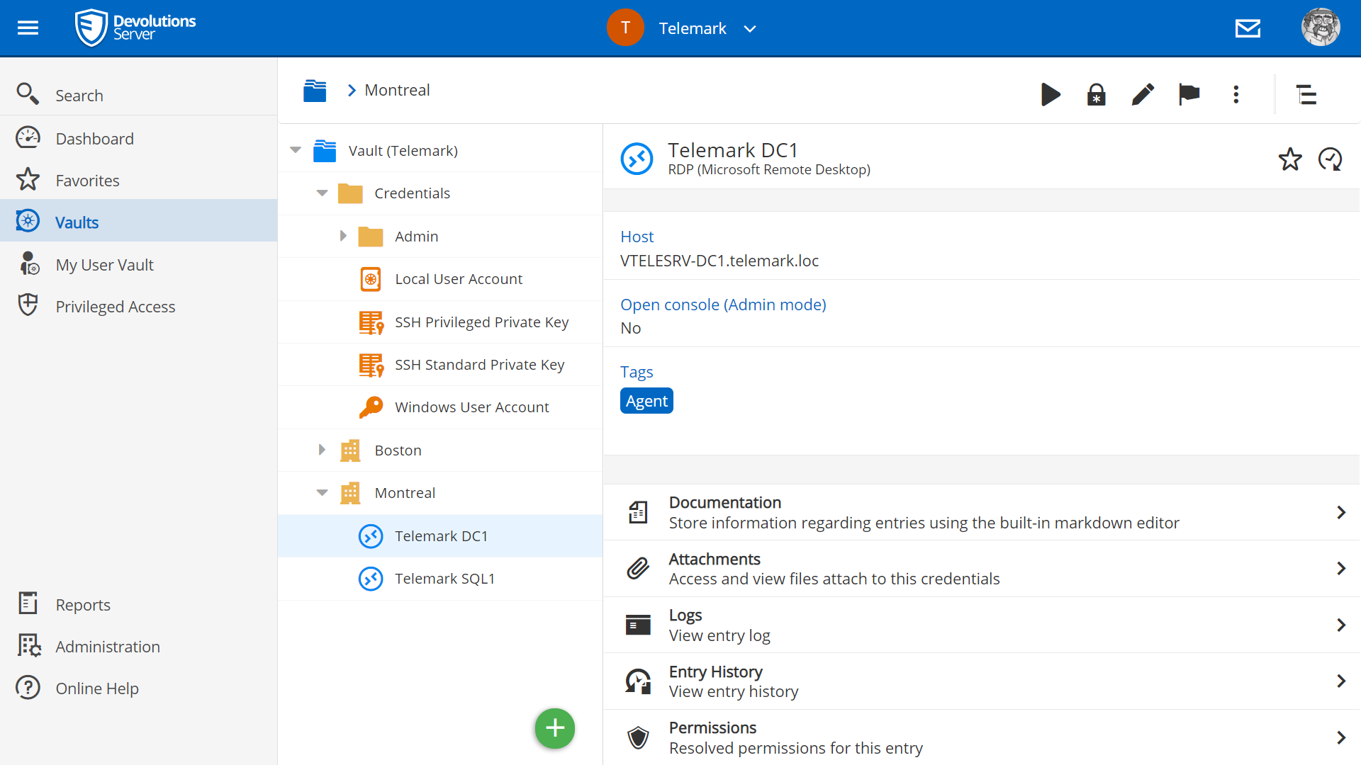Go to Dashboard in sidebar

tap(94, 139)
